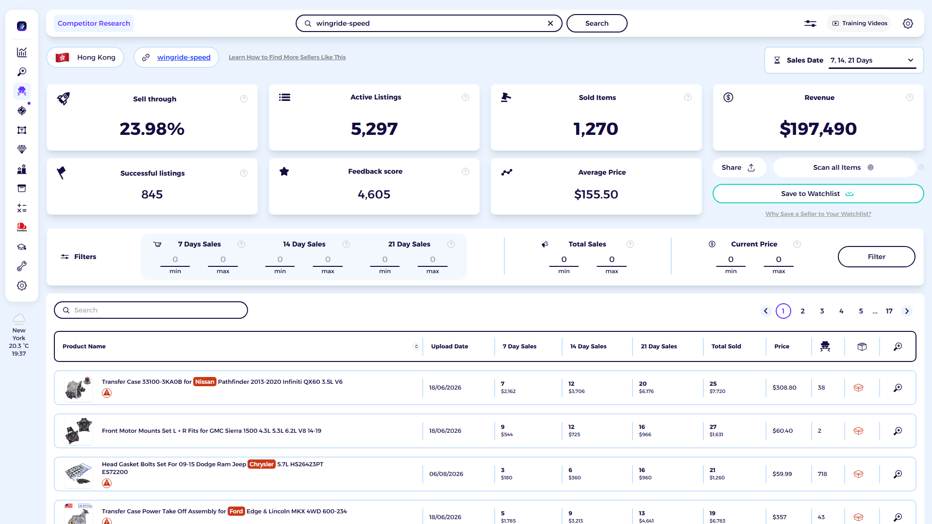Open the wrench tools sidebar icon
The image size is (932, 524).
[x=22, y=266]
